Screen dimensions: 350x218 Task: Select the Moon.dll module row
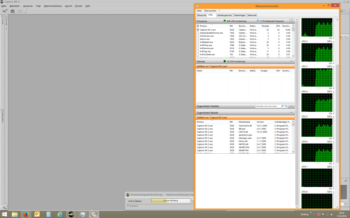(x=244, y=141)
